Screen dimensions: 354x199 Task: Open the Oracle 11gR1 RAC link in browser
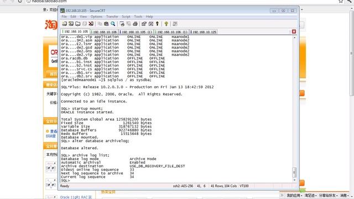click(x=76, y=197)
